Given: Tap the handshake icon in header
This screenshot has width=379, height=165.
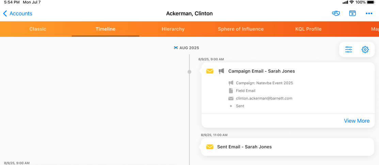Looking at the screenshot, I should click(x=336, y=14).
